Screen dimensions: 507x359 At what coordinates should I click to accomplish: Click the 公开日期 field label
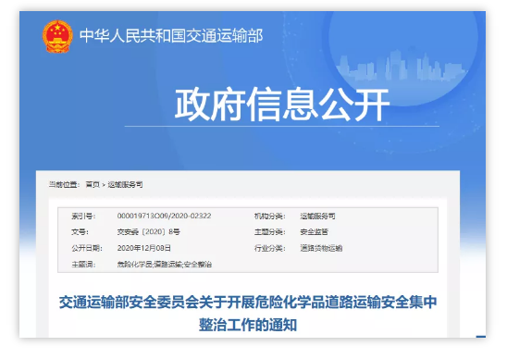(87, 248)
